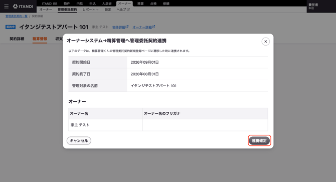Click the ITANDI logo
Image resolution: width=336 pixels, height=182 pixels.
tap(23, 7)
